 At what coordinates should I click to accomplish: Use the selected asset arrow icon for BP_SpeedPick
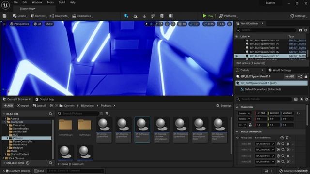click(x=278, y=156)
